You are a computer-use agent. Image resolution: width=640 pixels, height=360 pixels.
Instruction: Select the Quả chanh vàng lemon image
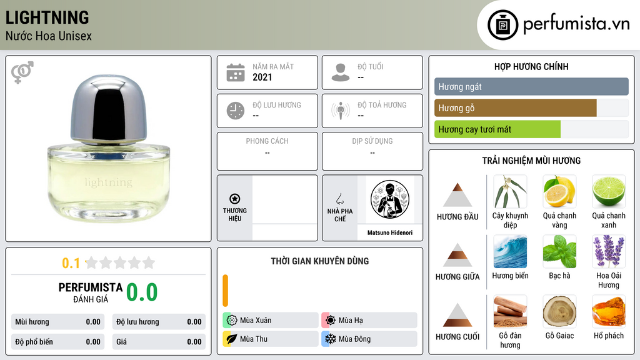click(559, 192)
